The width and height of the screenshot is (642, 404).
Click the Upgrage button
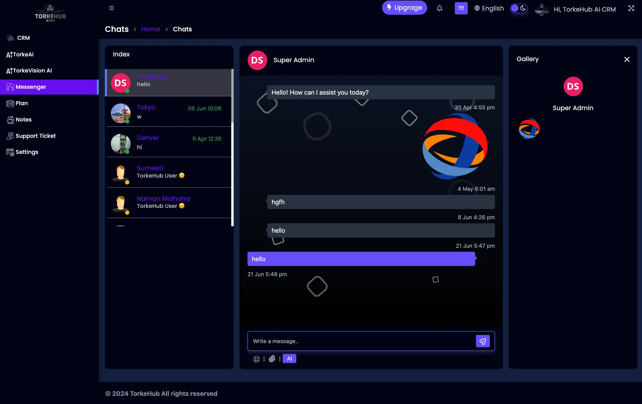coord(404,8)
